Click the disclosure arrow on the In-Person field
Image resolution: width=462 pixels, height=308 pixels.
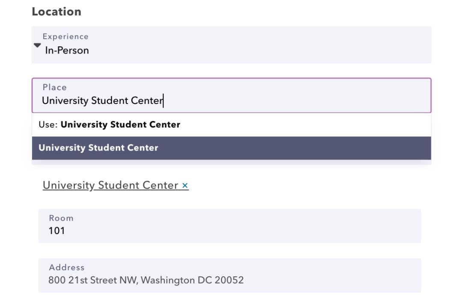pyautogui.click(x=37, y=44)
